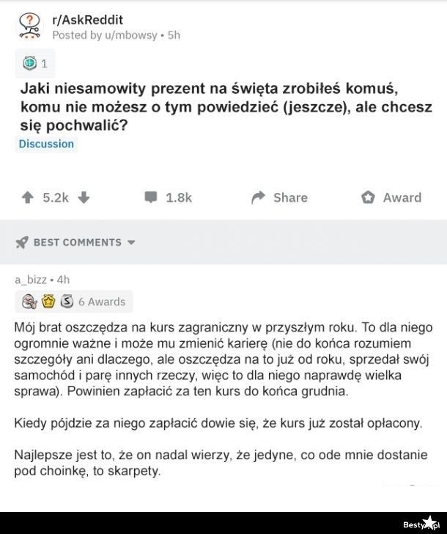Click the Award star icon

pos(368,197)
